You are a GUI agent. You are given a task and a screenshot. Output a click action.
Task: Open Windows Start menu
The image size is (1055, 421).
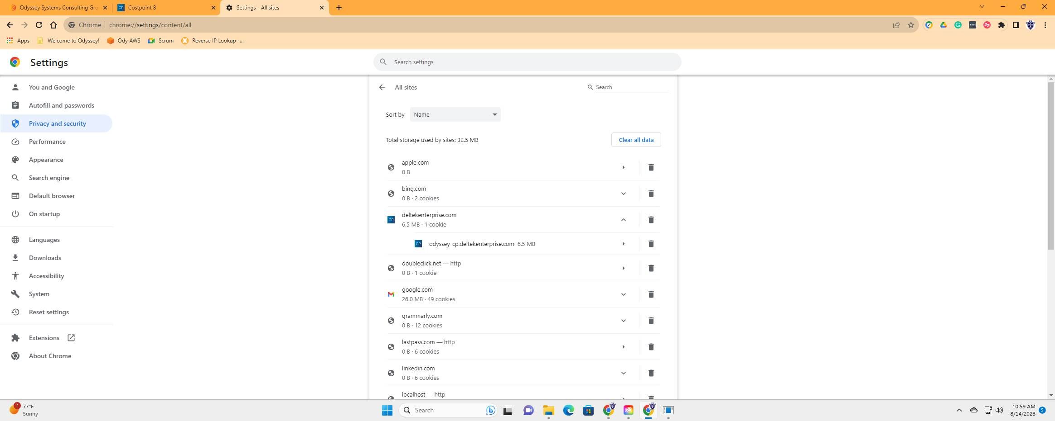pyautogui.click(x=387, y=410)
